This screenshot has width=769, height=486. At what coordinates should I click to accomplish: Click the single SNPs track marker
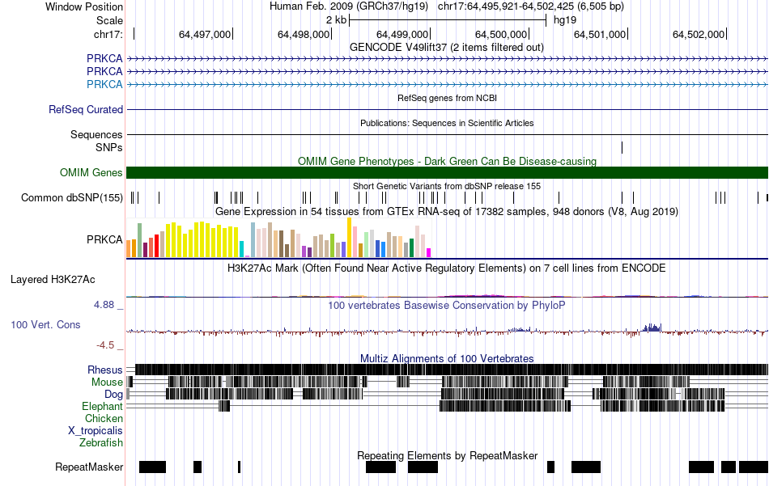click(622, 147)
